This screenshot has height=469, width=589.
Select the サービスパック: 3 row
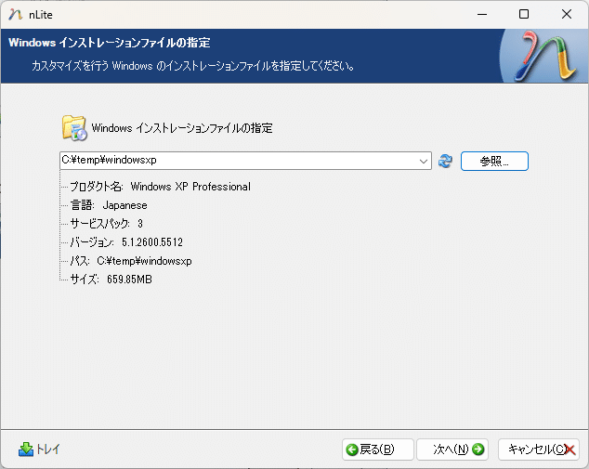[x=107, y=224]
